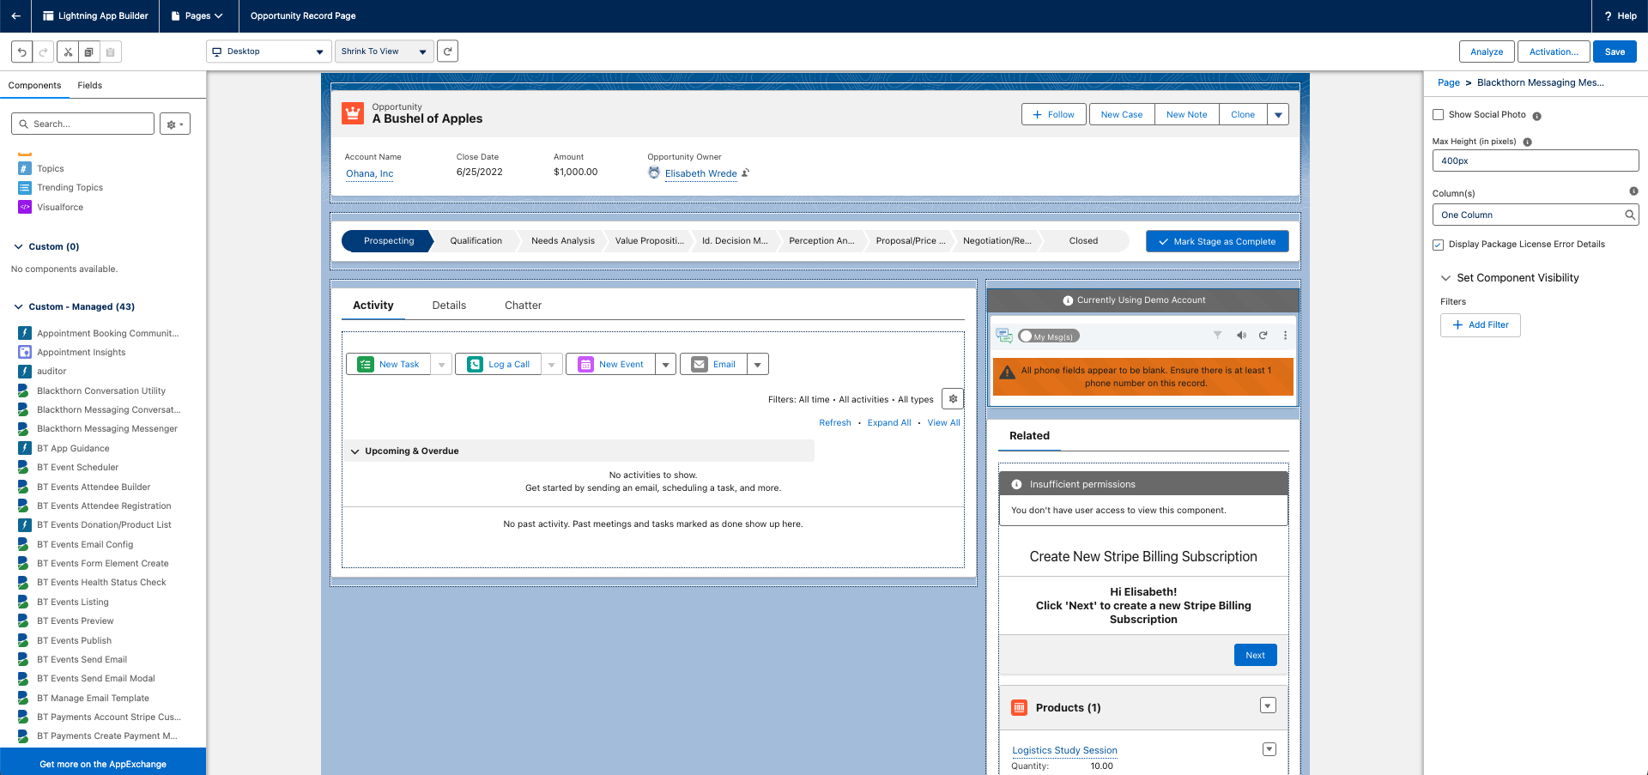The height and width of the screenshot is (775, 1648).
Task: Click the Add Filter button
Action: click(1481, 325)
